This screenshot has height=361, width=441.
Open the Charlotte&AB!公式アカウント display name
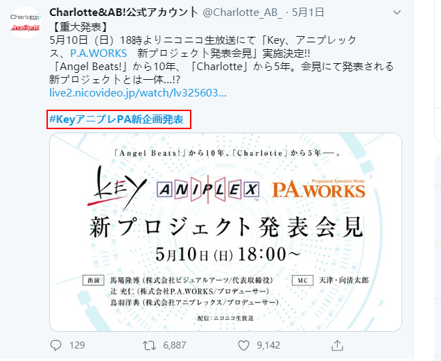click(124, 12)
